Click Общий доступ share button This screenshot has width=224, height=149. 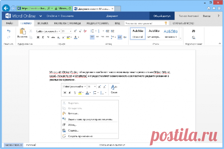click(162, 16)
